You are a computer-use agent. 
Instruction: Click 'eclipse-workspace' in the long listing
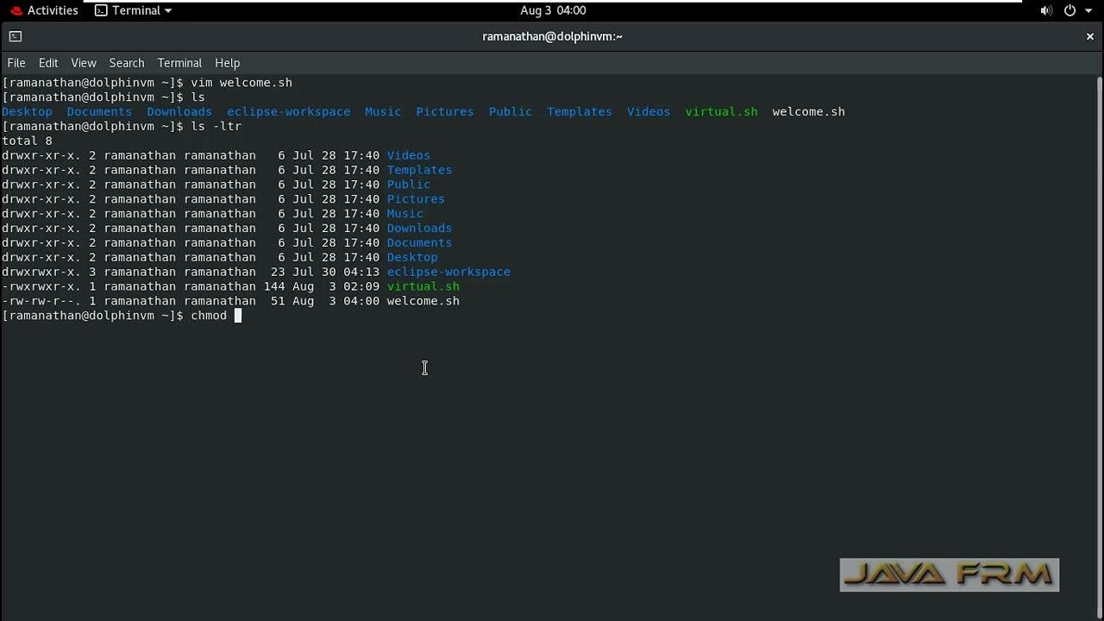448,273
